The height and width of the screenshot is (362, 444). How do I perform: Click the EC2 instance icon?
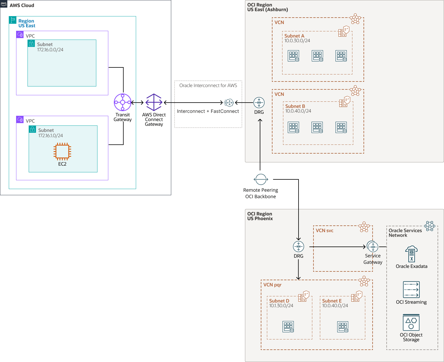62,152
